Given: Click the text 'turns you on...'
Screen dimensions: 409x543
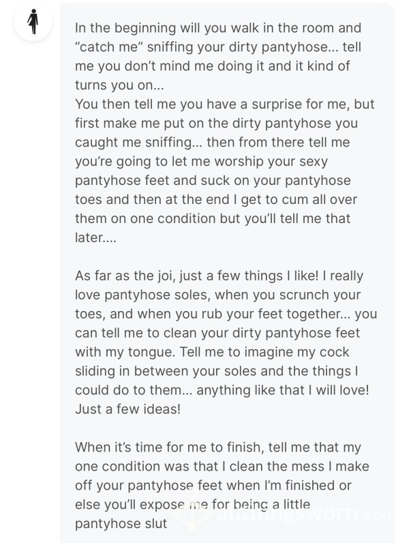Looking at the screenshot, I should point(119,85).
